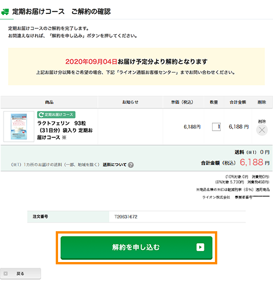Open the 送料について link
Viewport: 273px width, 287px height.
click(114, 165)
